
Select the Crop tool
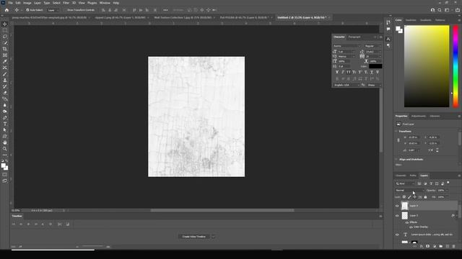pyautogui.click(x=5, y=49)
